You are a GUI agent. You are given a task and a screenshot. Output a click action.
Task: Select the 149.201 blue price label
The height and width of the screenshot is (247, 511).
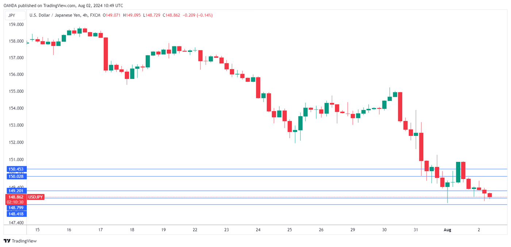(16, 191)
